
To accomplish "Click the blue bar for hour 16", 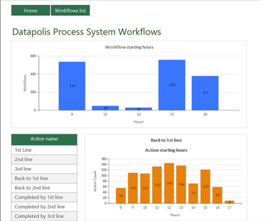I will click(x=205, y=93).
